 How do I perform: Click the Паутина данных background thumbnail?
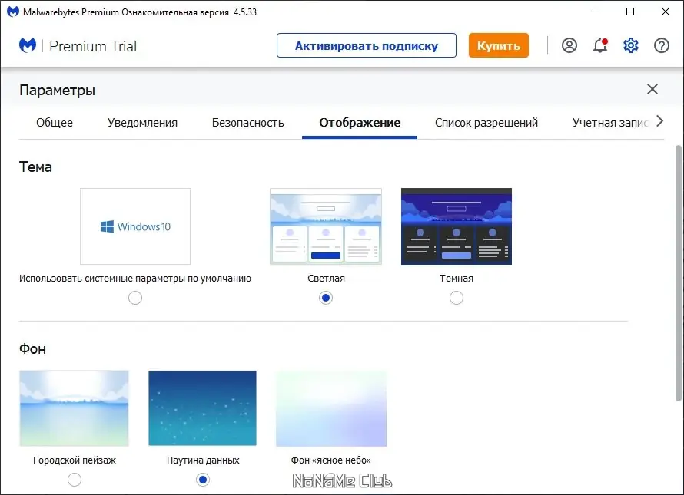click(202, 408)
